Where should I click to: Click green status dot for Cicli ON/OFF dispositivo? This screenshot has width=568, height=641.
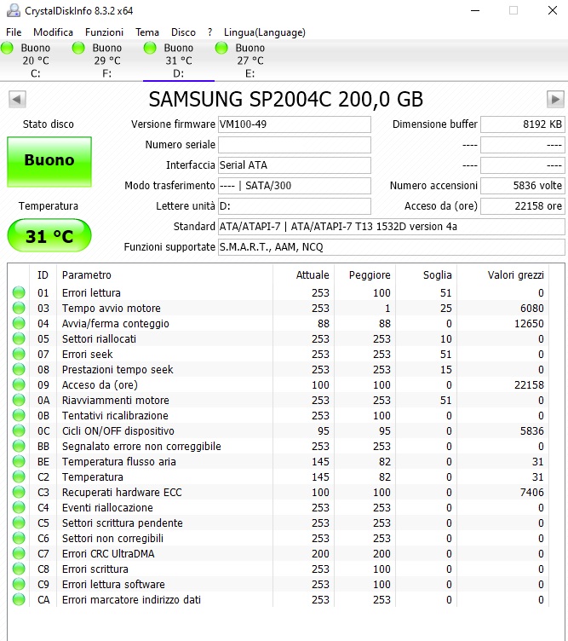(x=19, y=430)
